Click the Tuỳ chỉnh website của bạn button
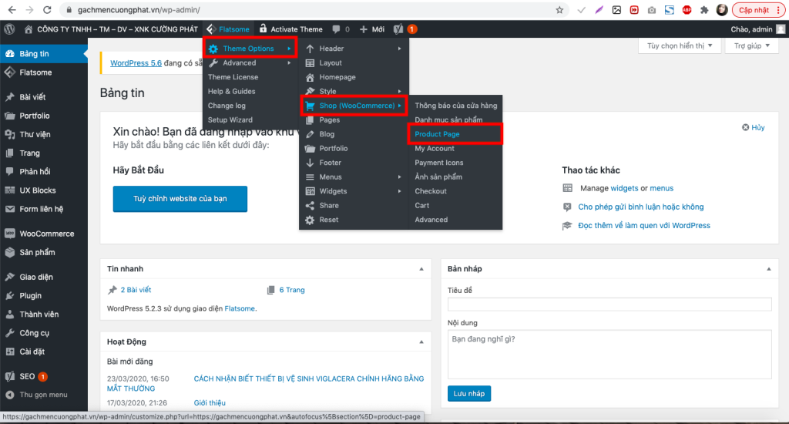789x424 pixels. pyautogui.click(x=180, y=199)
